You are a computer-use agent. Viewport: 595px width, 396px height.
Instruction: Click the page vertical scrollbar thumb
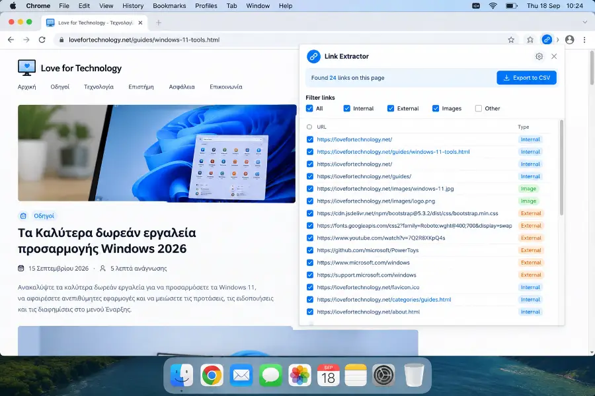[592, 68]
